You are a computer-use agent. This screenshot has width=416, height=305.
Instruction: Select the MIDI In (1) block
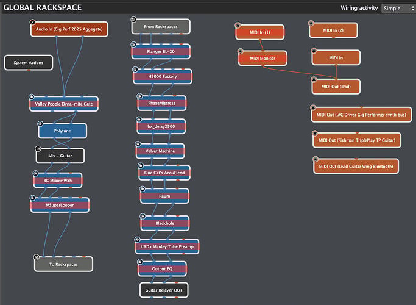pyautogui.click(x=260, y=32)
